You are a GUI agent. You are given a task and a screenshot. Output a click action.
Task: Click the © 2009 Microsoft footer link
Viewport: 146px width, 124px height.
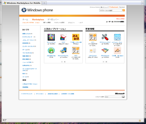point(27,94)
